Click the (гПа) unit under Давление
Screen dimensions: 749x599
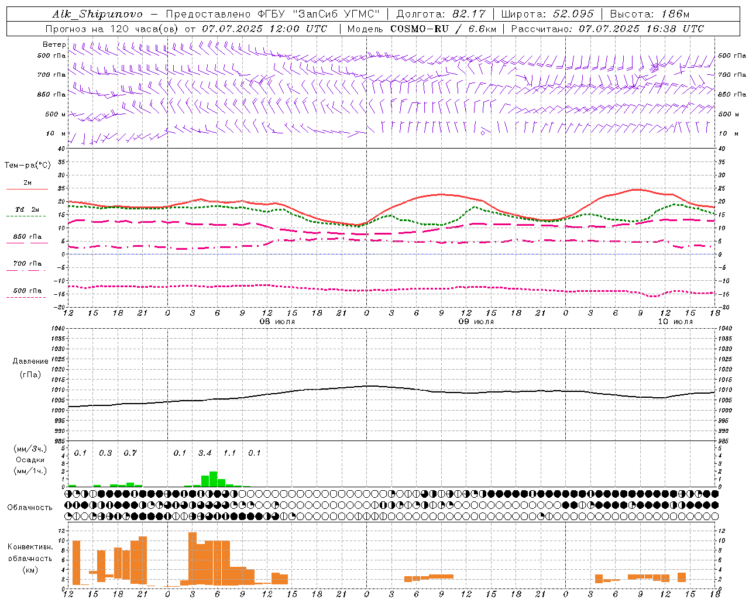pyautogui.click(x=30, y=375)
